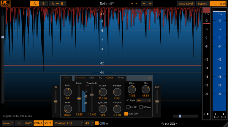This screenshot has width=228, height=127.
Task: Click the Attack knob
Action: click(103, 92)
